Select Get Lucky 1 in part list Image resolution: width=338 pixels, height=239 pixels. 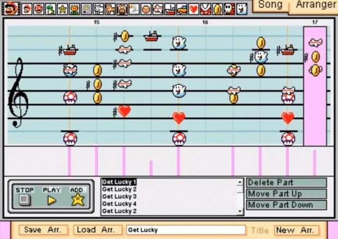click(x=119, y=182)
